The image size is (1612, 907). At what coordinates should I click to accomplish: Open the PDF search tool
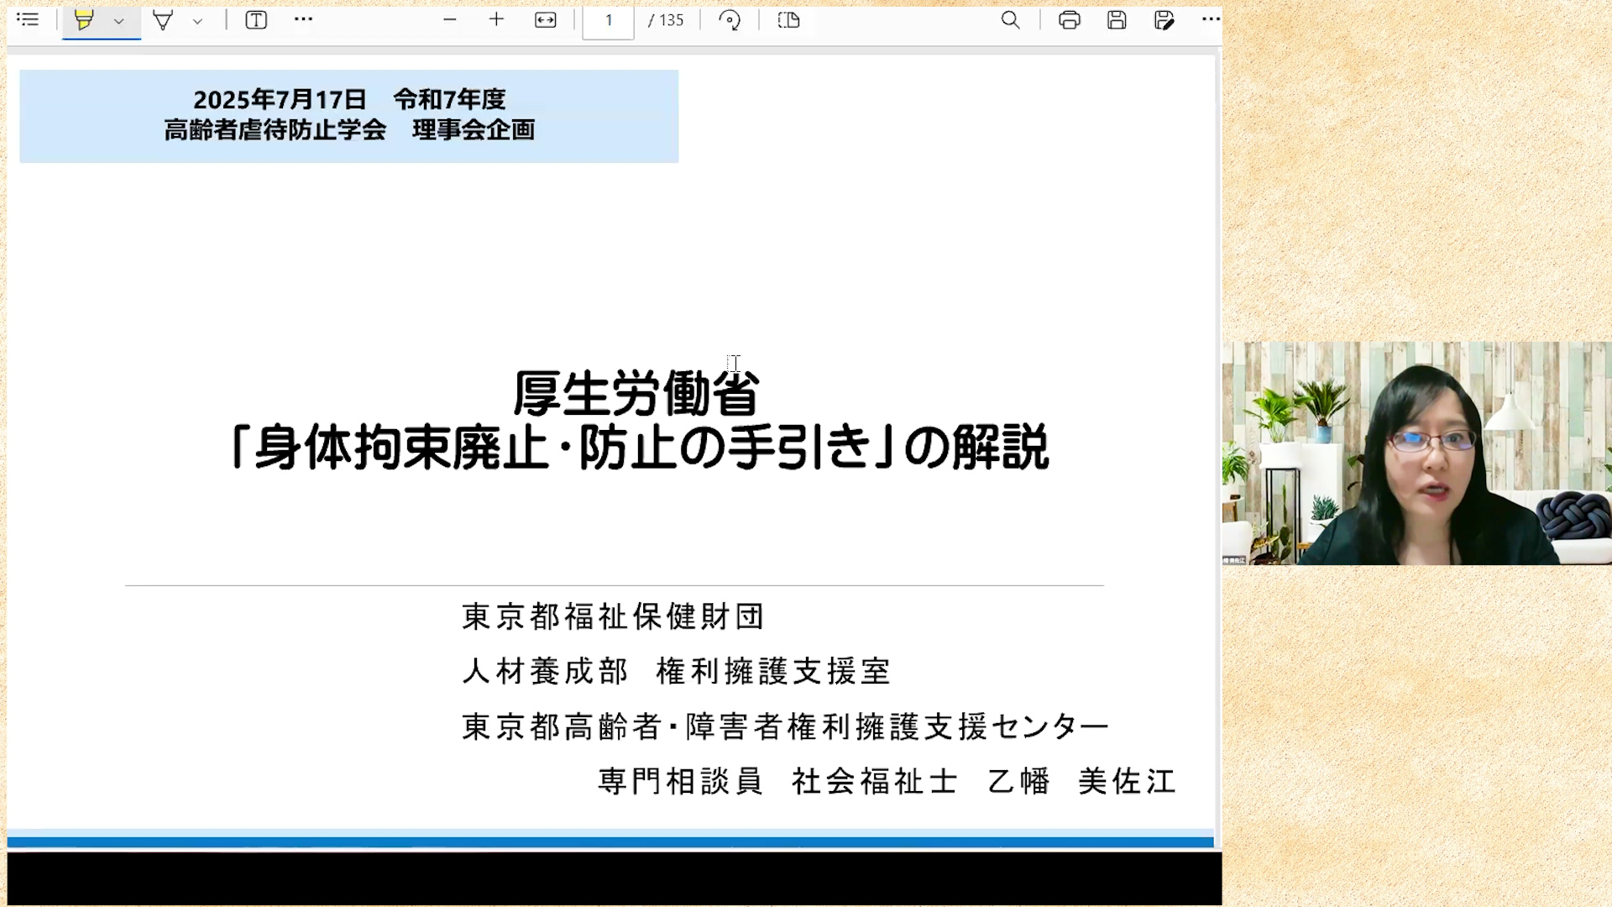(1011, 20)
